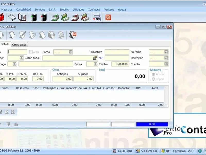
Task: Open the gray closed book toolbar icon
Action: pos(12,17)
